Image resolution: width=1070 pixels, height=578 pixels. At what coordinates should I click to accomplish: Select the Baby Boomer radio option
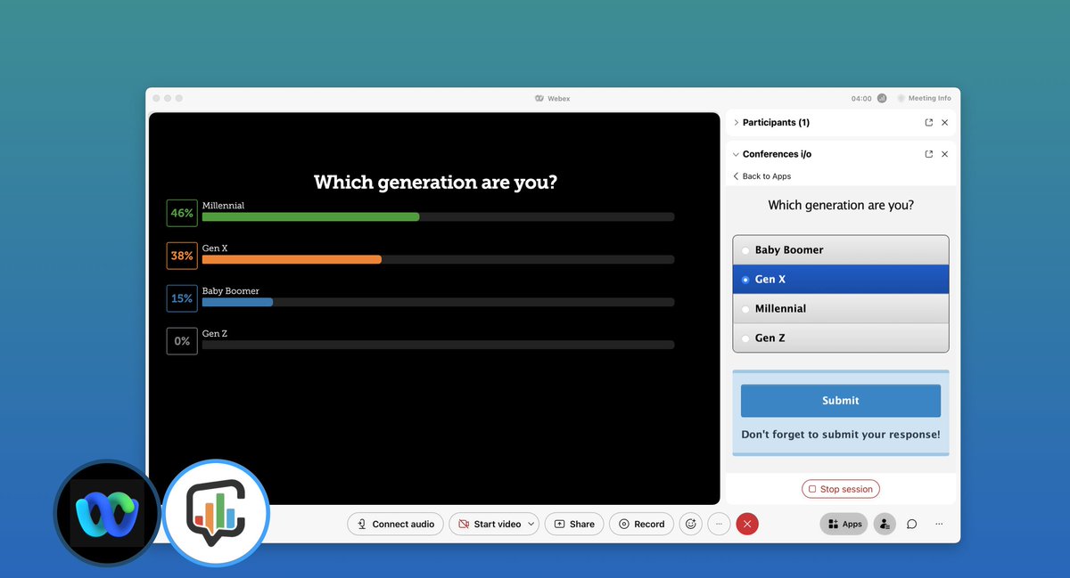click(745, 249)
